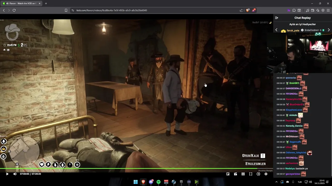Open Brave Rewards icon

[x=253, y=10]
